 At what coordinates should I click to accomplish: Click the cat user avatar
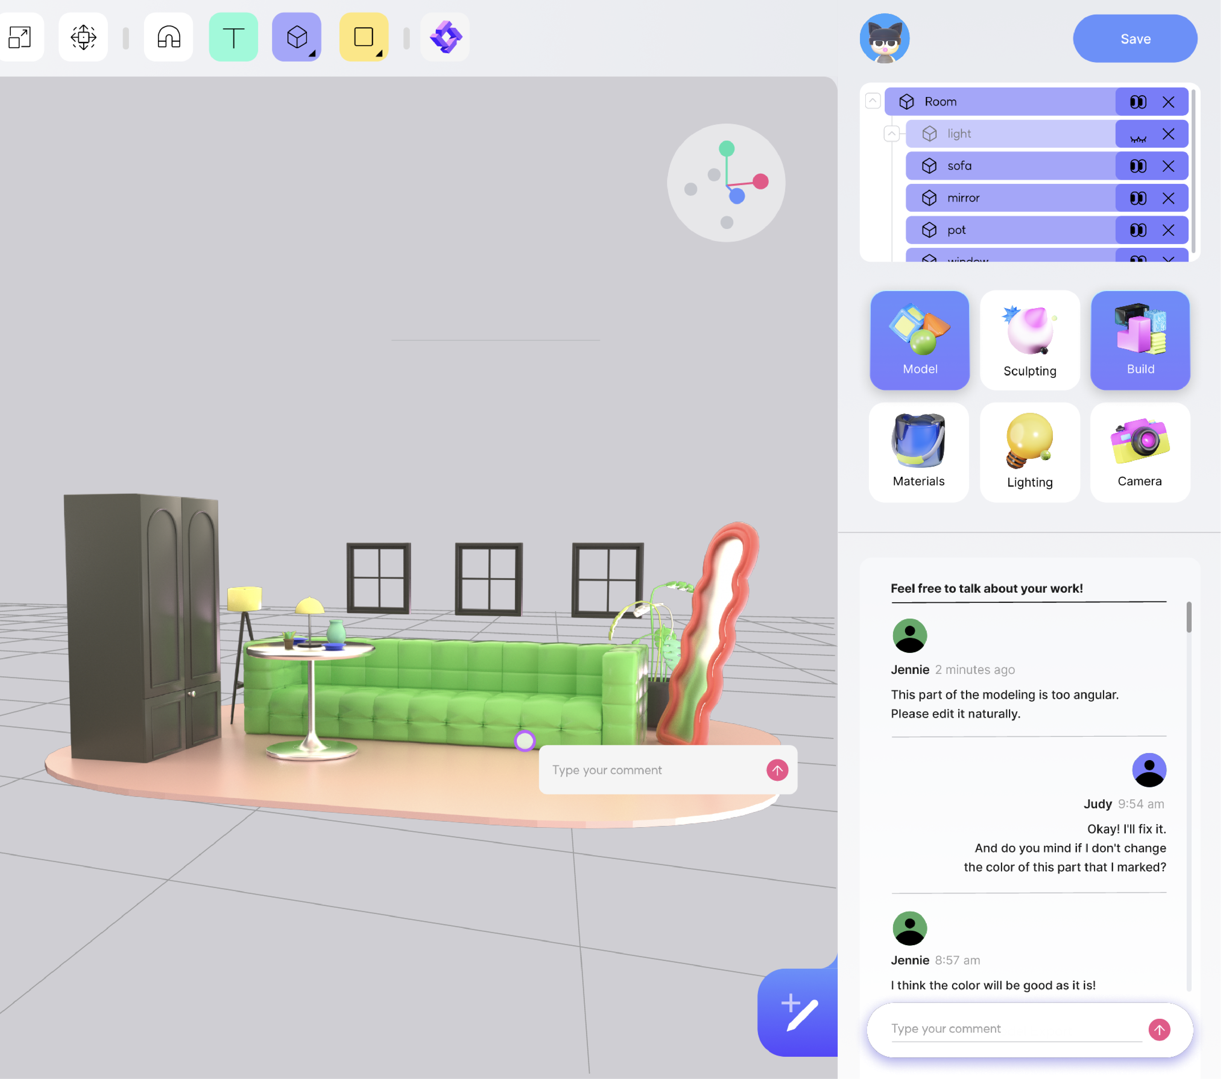[x=884, y=39]
